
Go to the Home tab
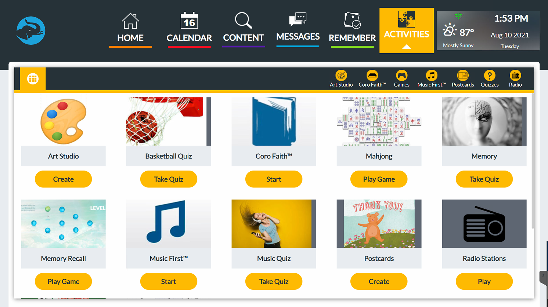point(130,29)
